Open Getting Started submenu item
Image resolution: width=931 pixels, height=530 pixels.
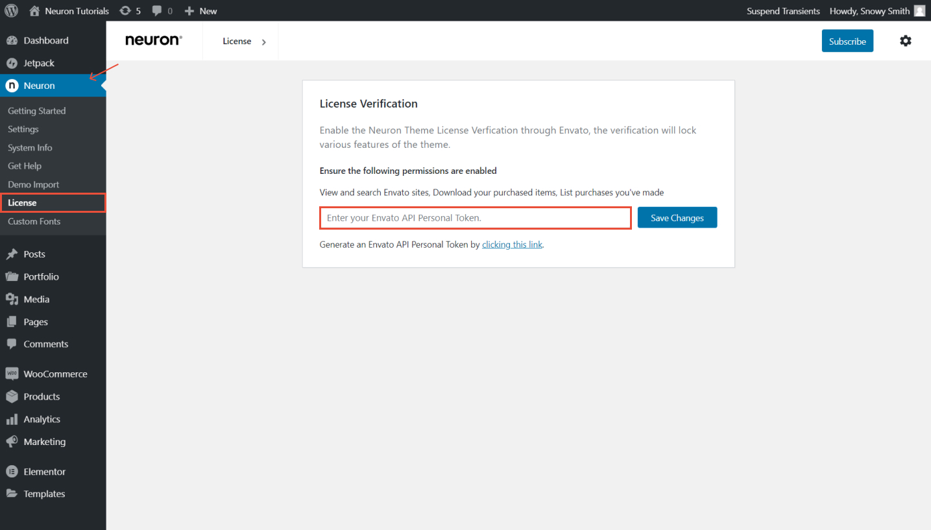tap(37, 111)
